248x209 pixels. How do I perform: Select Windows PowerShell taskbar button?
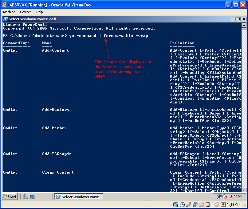click(79, 197)
